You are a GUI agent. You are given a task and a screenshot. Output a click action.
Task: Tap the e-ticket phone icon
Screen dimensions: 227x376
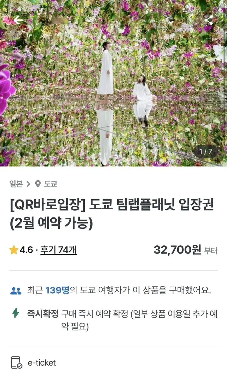[16, 363]
